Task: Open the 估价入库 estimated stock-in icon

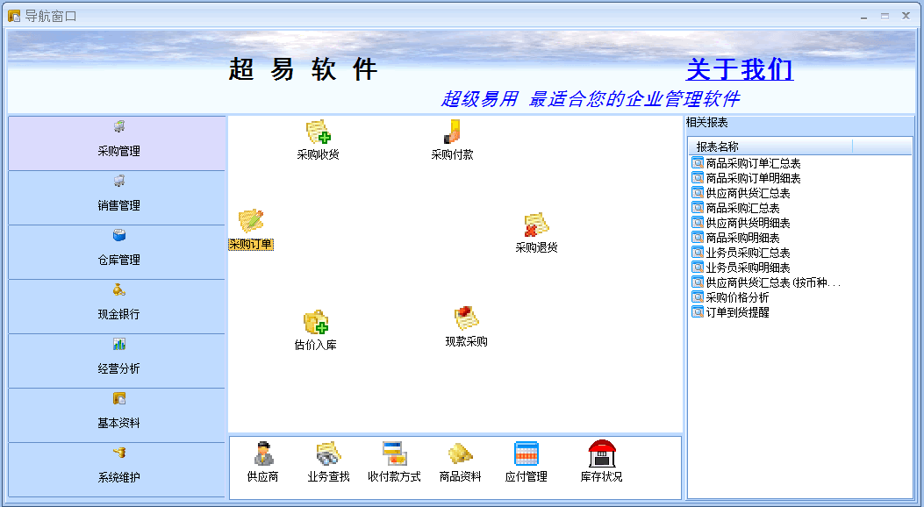Action: click(x=316, y=324)
